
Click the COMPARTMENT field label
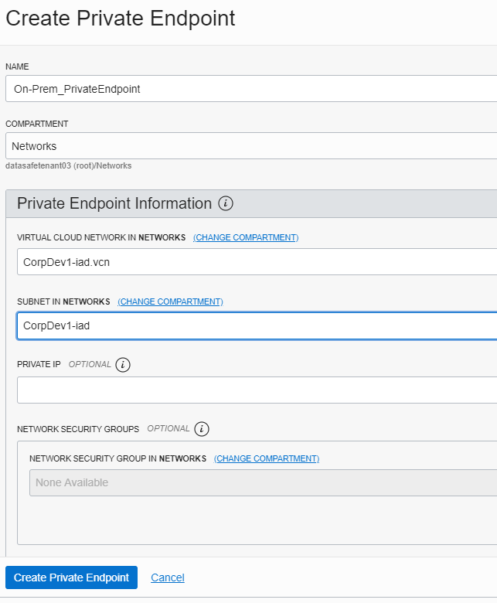coord(37,124)
